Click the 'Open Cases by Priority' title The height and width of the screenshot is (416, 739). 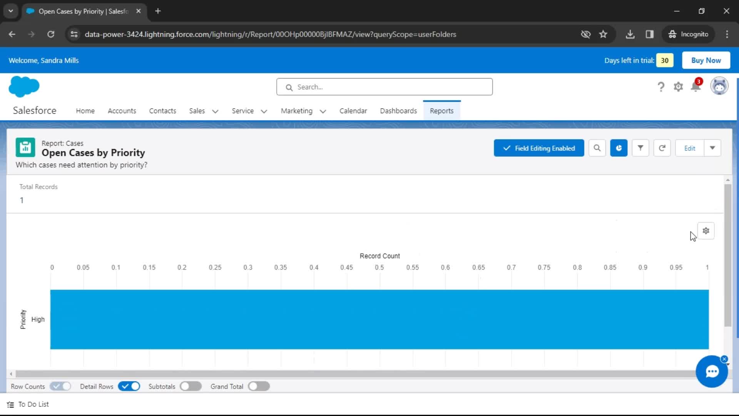click(x=93, y=153)
